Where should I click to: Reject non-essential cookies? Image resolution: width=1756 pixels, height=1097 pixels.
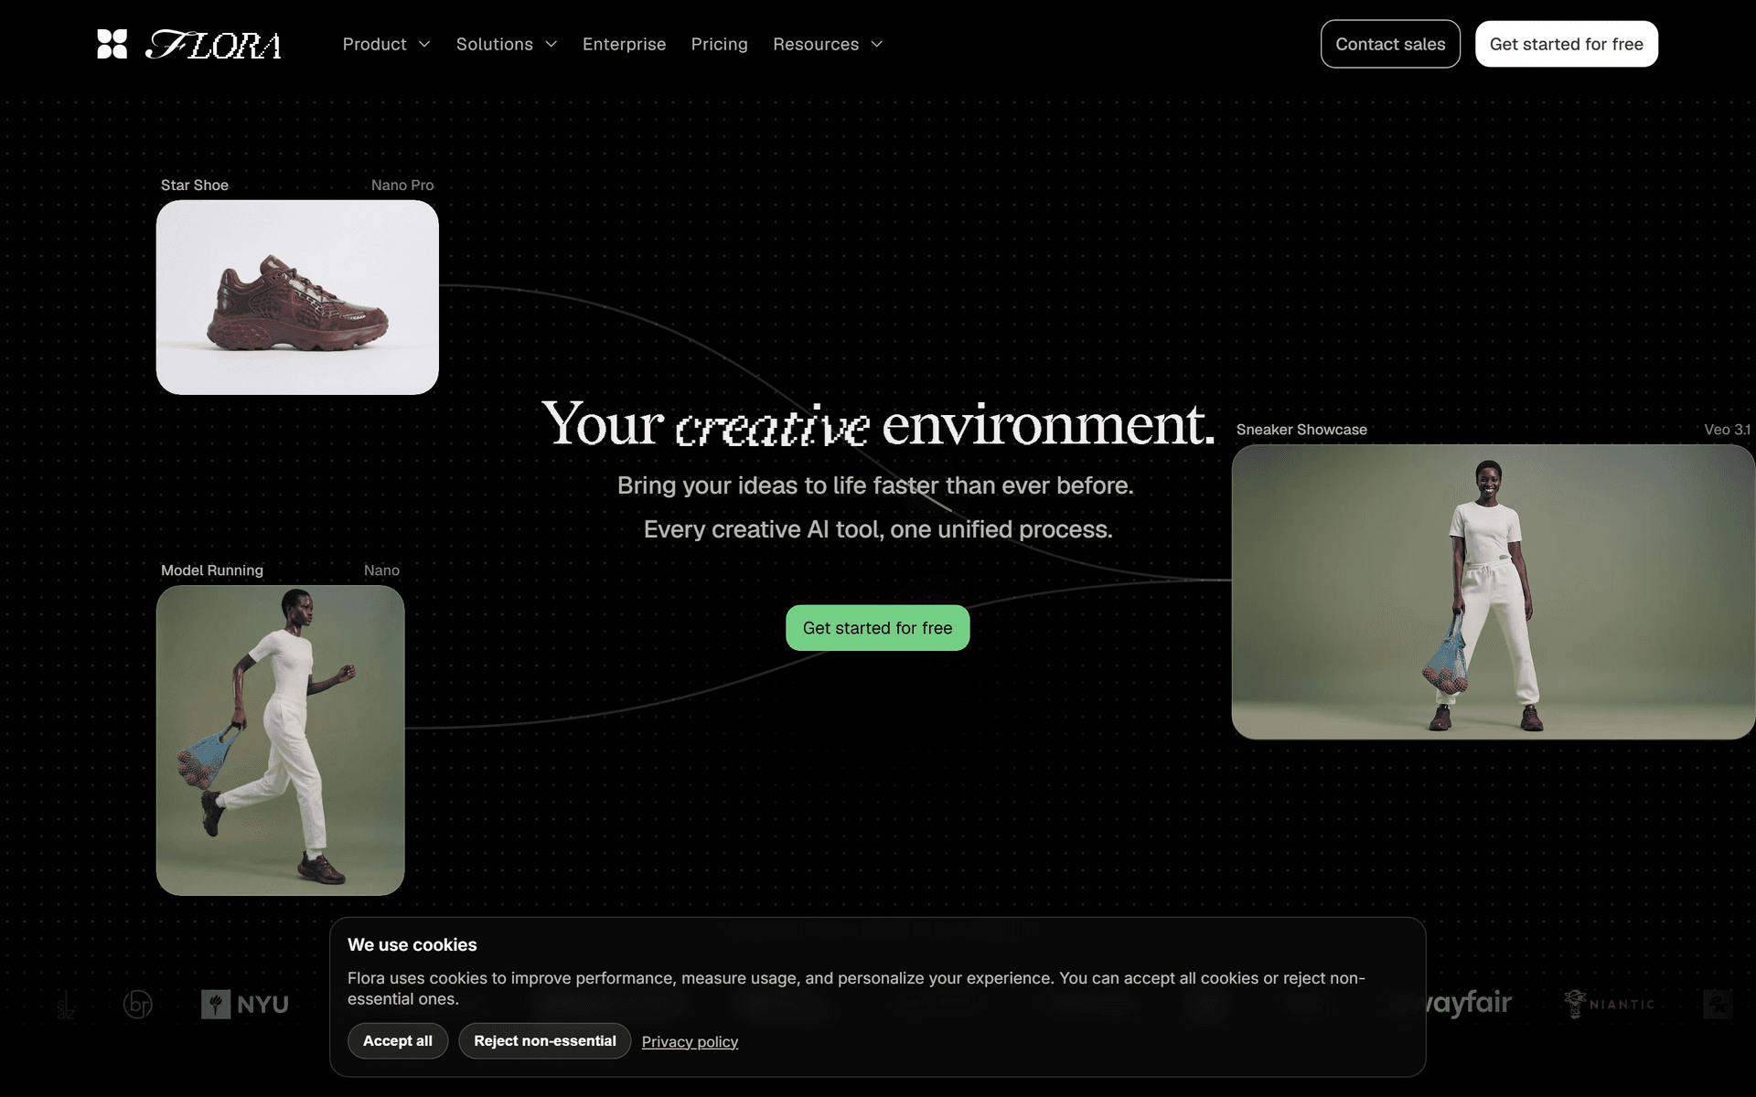(x=545, y=1041)
